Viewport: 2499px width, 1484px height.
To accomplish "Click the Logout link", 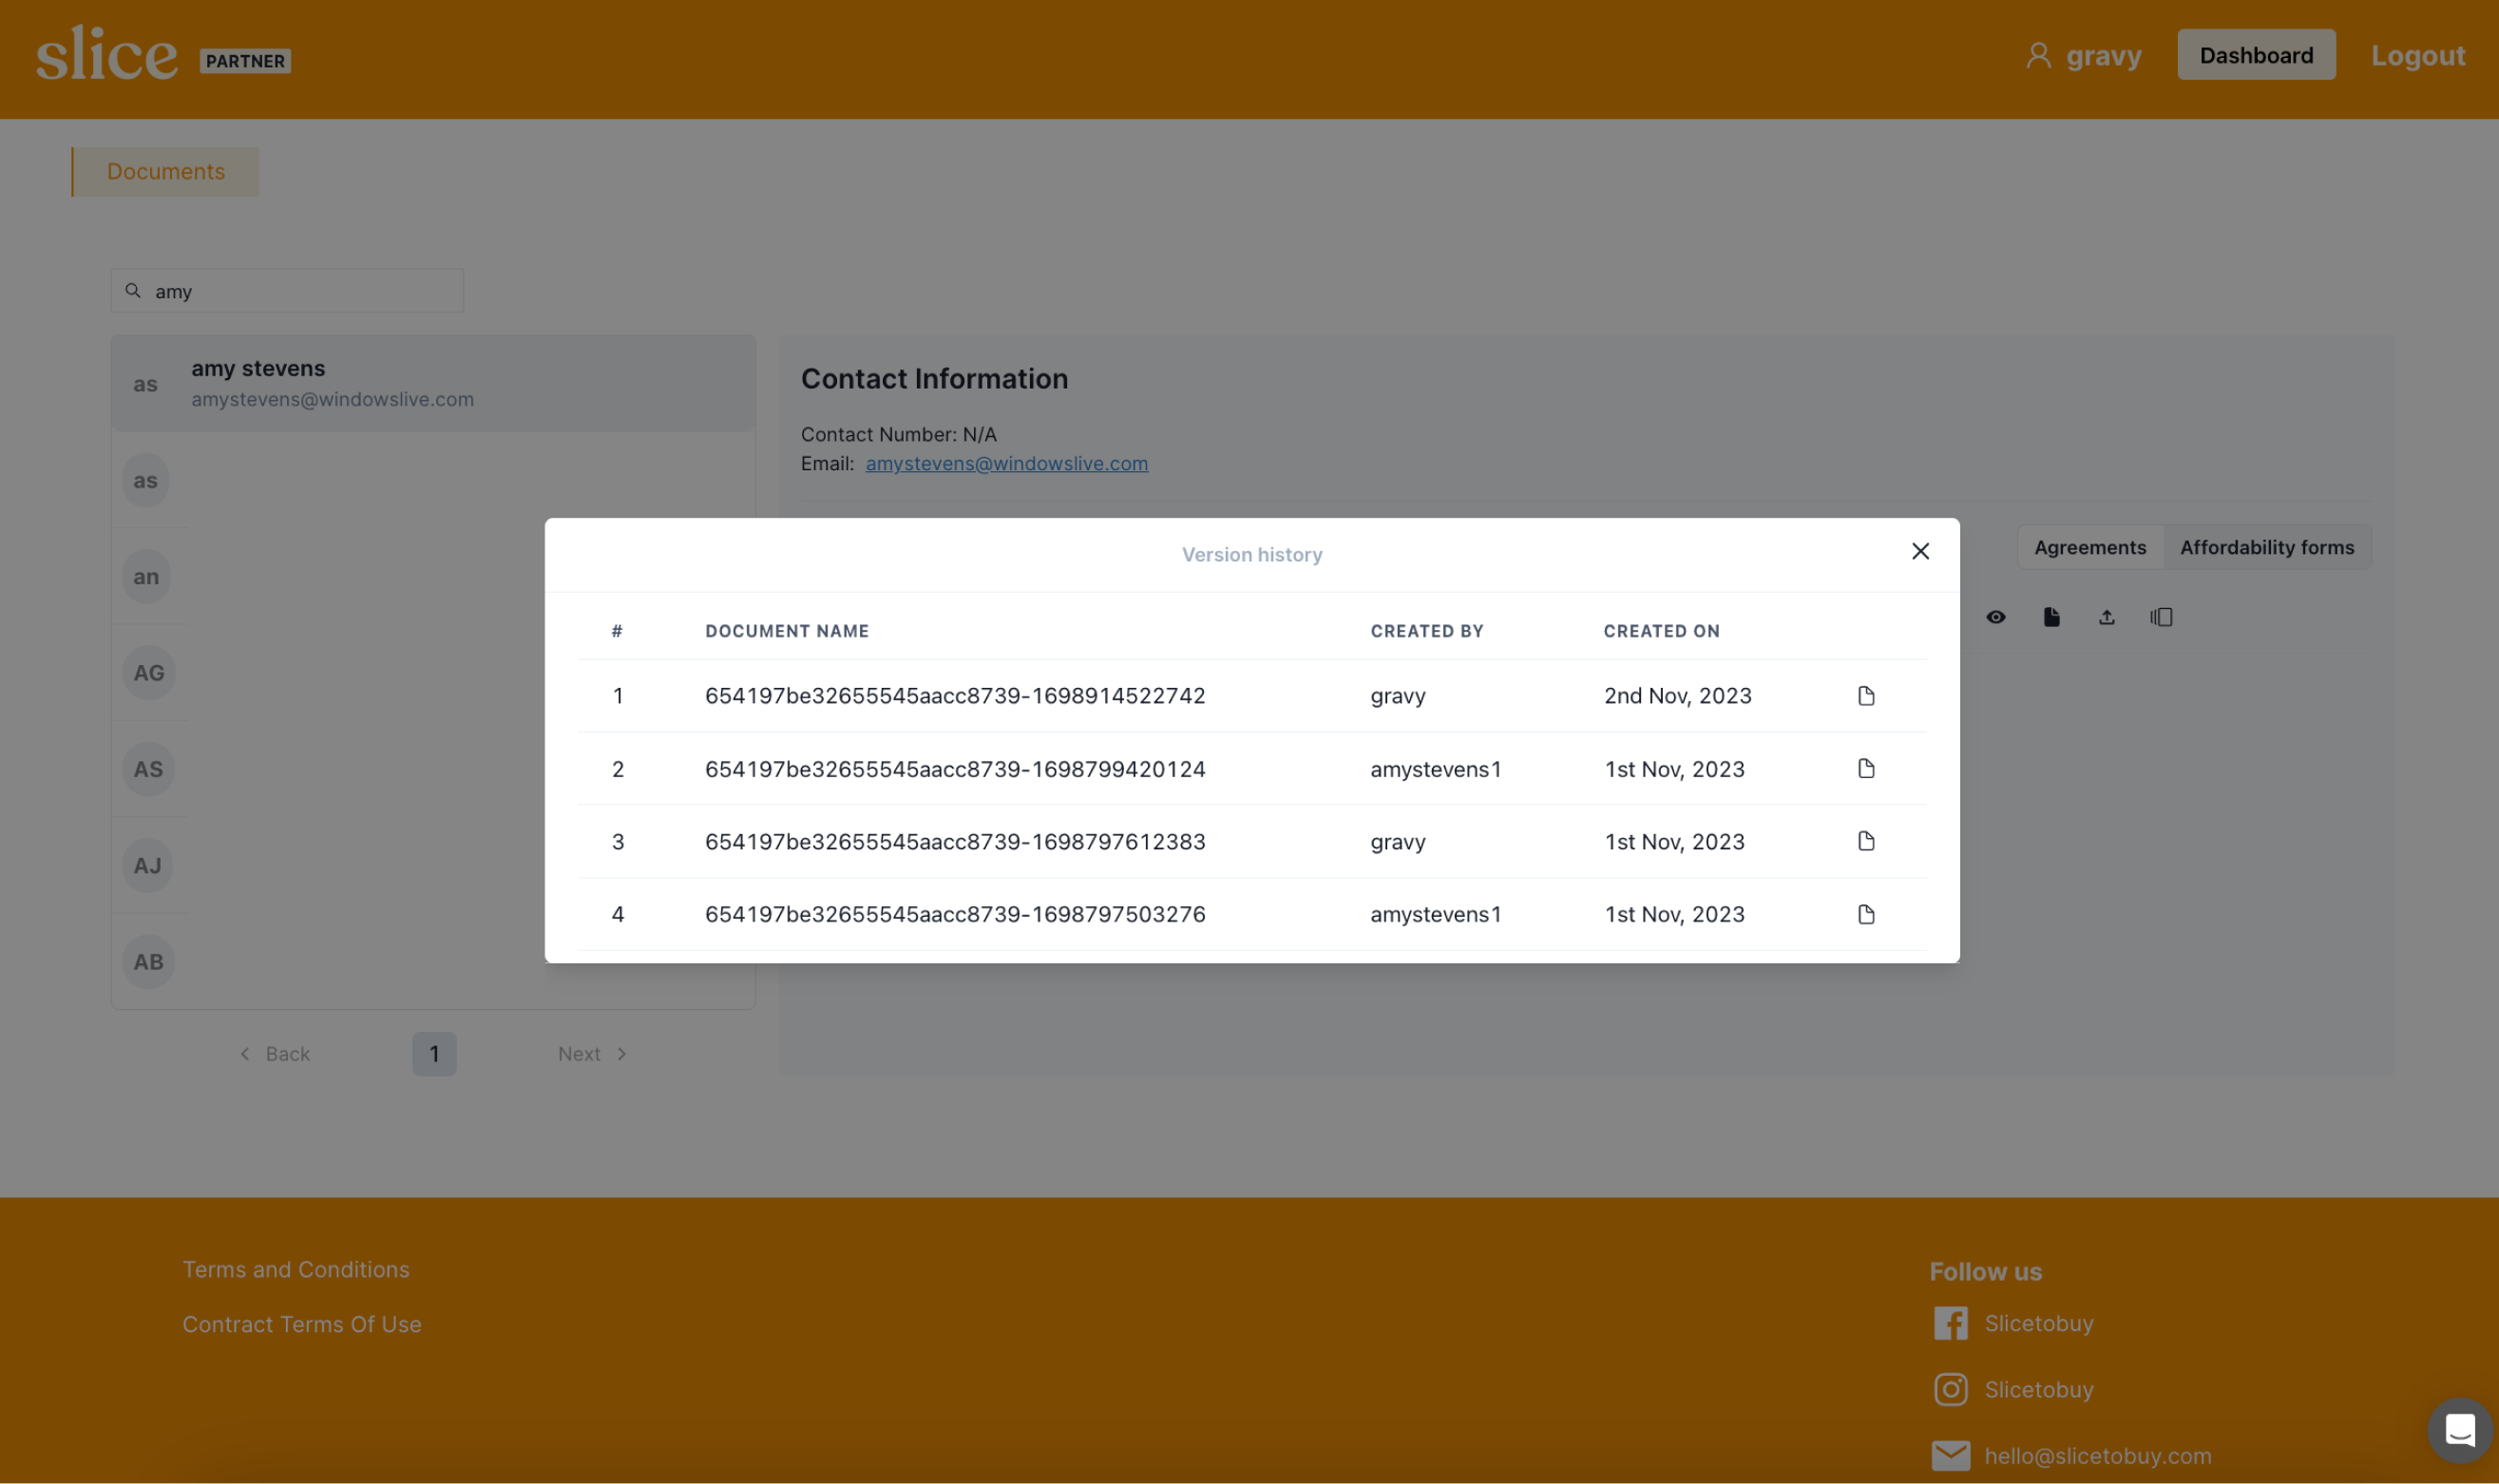I will coord(2417,56).
